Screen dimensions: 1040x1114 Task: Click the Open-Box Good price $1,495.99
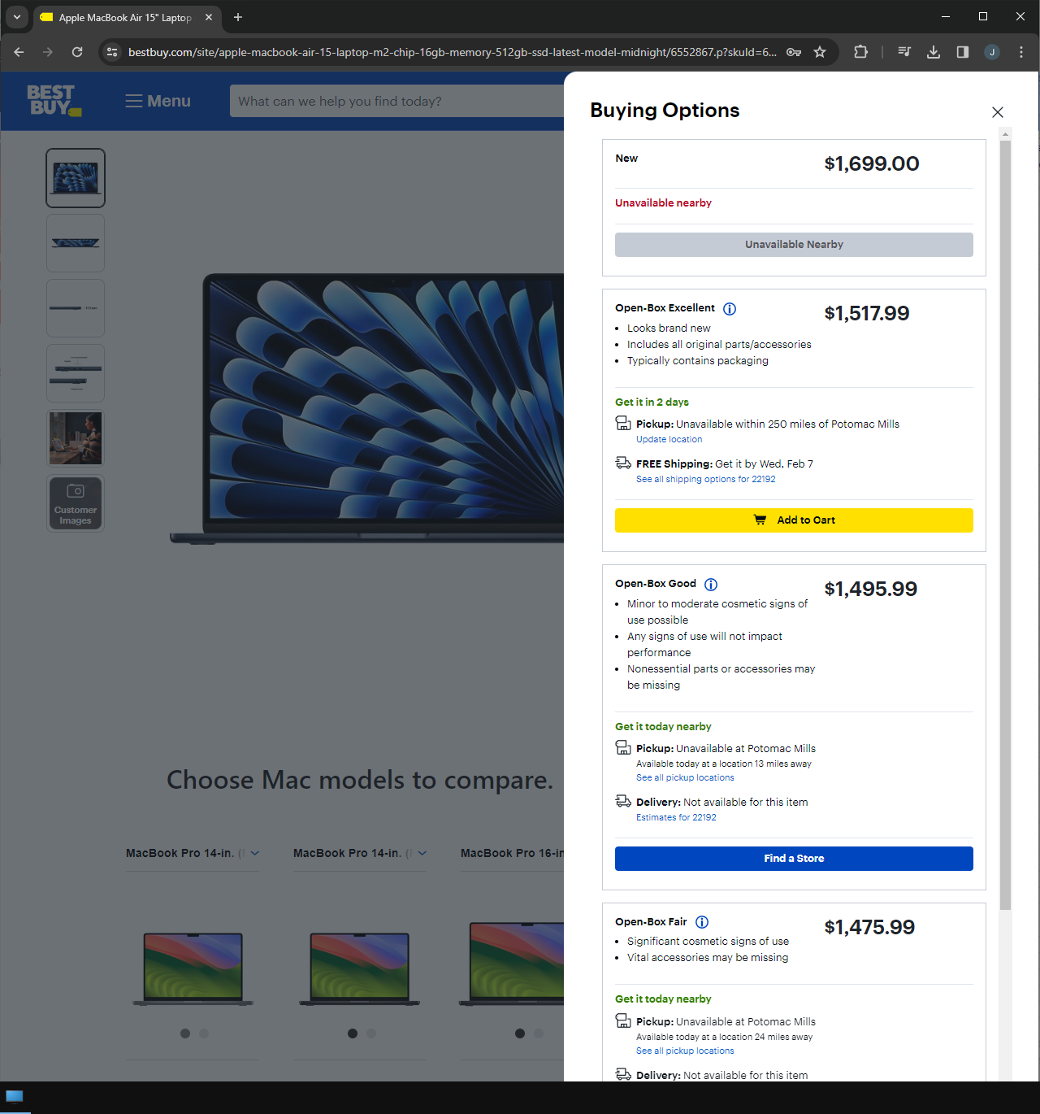click(x=871, y=589)
